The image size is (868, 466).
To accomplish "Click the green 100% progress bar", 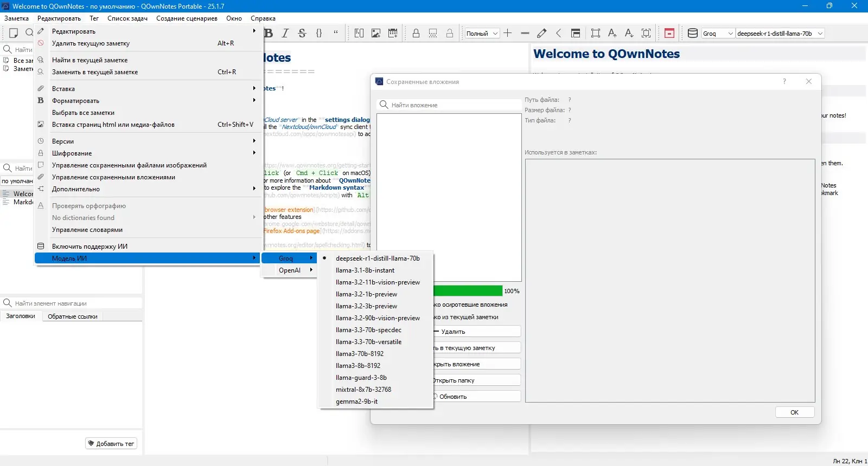I will point(468,291).
